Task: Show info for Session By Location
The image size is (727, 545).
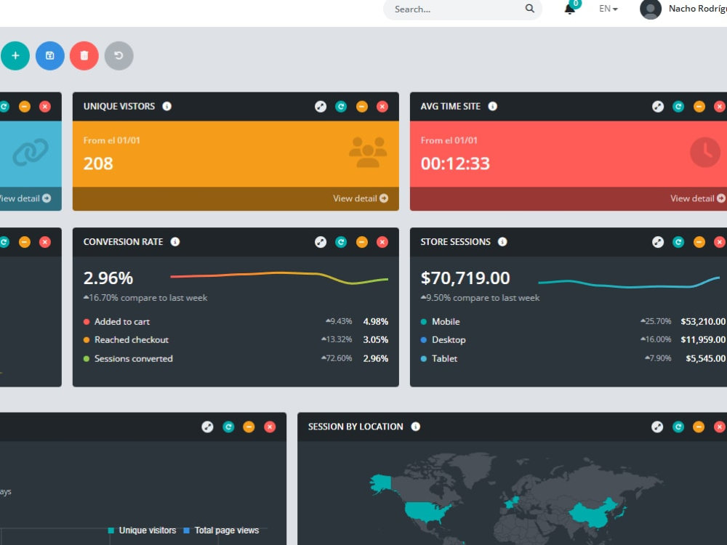Action: pyautogui.click(x=415, y=427)
